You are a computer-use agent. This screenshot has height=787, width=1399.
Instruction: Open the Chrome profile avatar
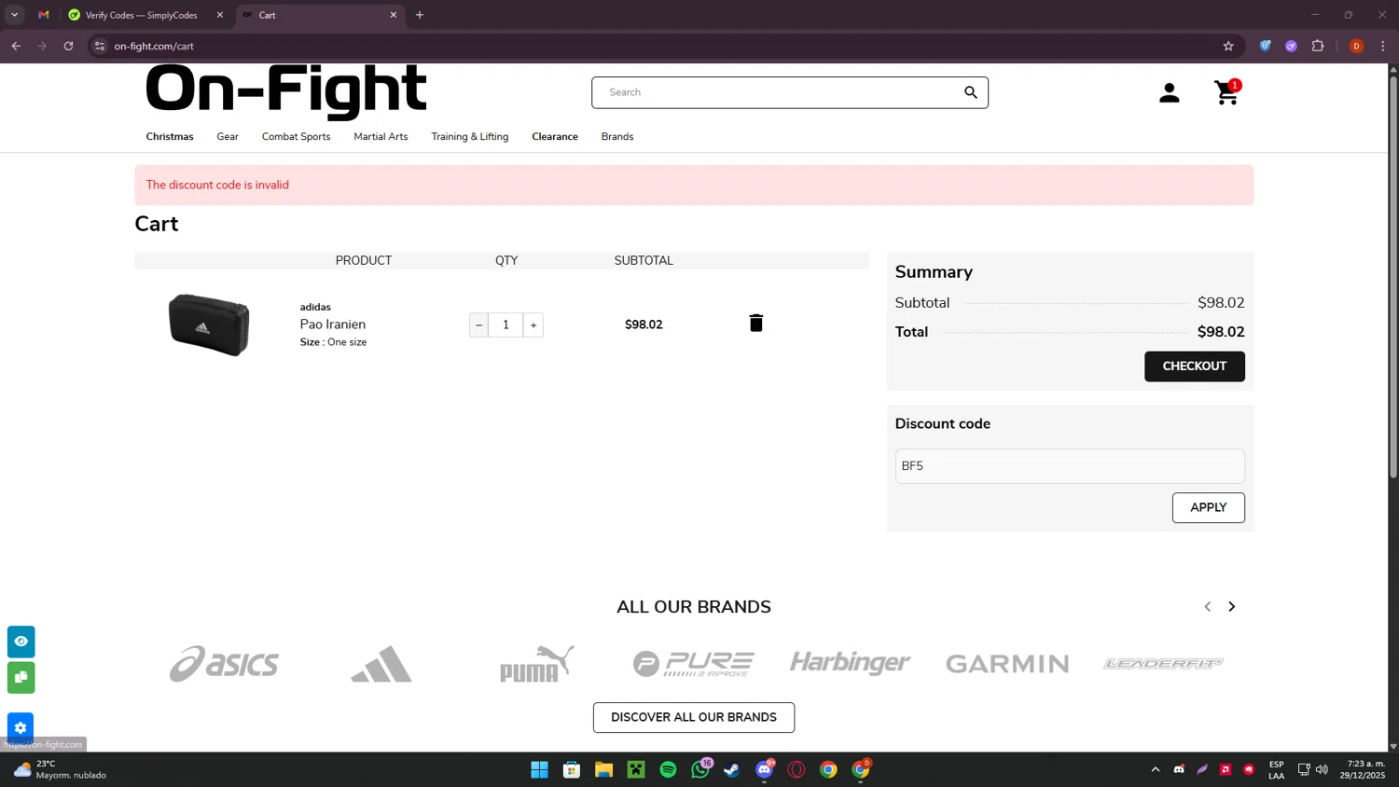1357,46
